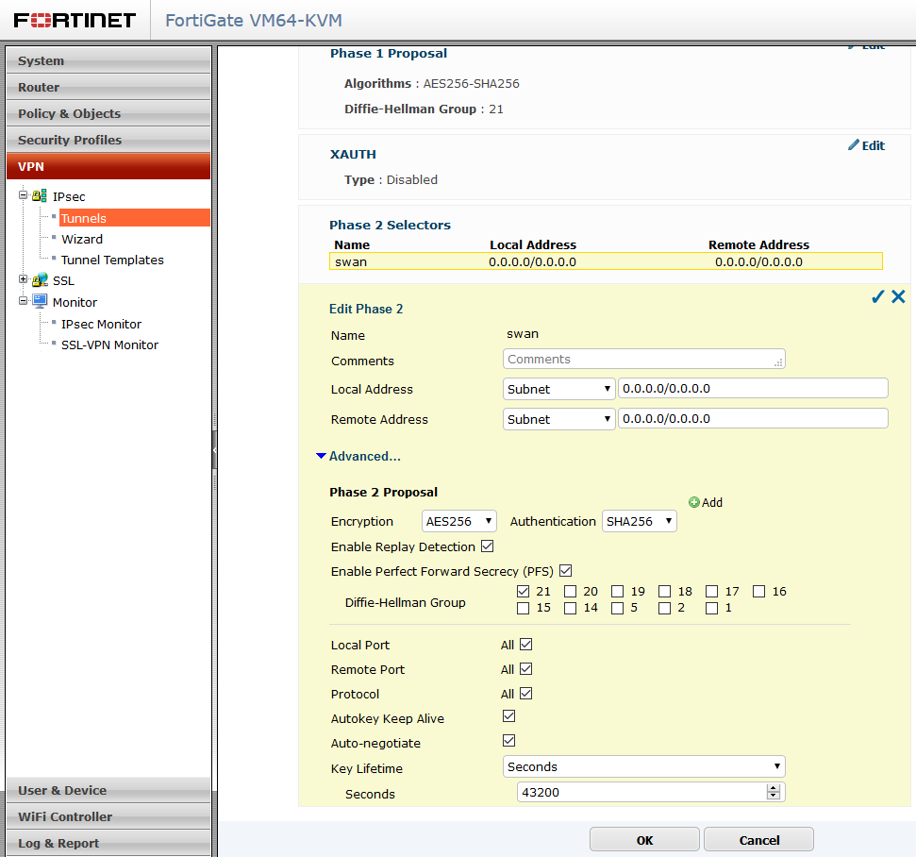
Task: Open the Key Lifetime dropdown
Action: [643, 766]
